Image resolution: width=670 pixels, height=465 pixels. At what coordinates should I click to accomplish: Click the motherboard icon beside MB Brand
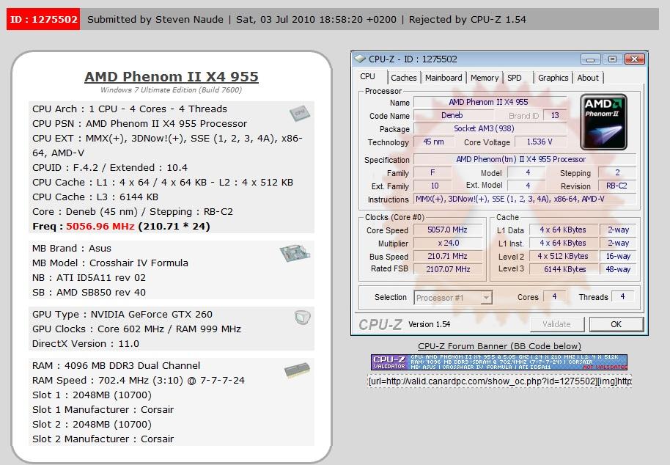pos(295,252)
